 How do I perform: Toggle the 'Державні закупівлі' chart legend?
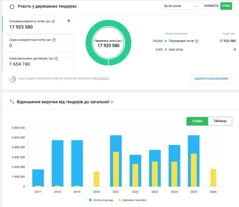132,200
